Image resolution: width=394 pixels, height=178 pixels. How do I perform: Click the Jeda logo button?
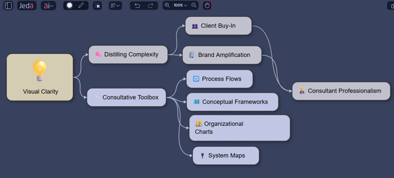point(27,5)
